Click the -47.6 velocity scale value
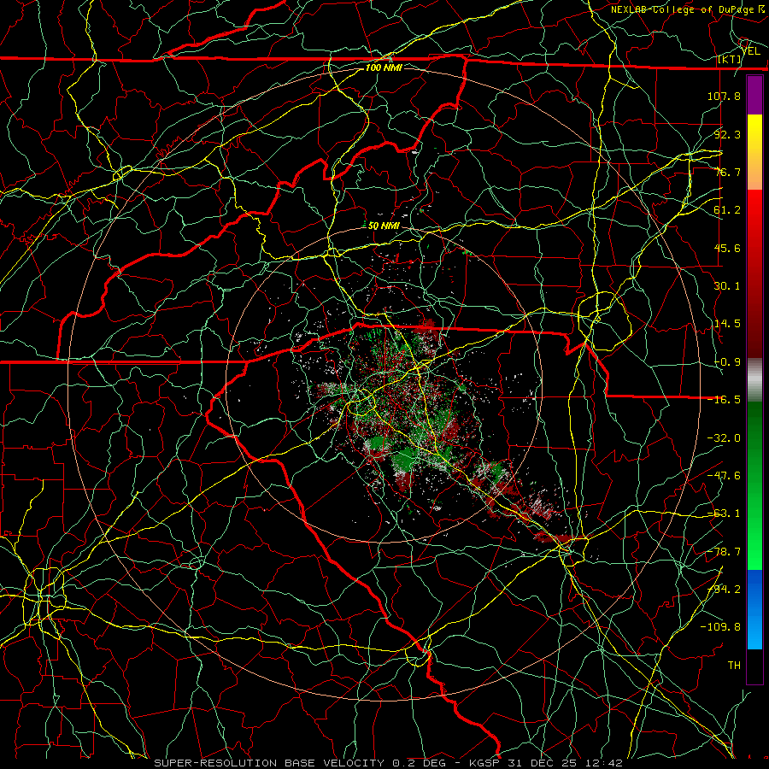Image resolution: width=769 pixels, height=769 pixels. click(x=724, y=476)
